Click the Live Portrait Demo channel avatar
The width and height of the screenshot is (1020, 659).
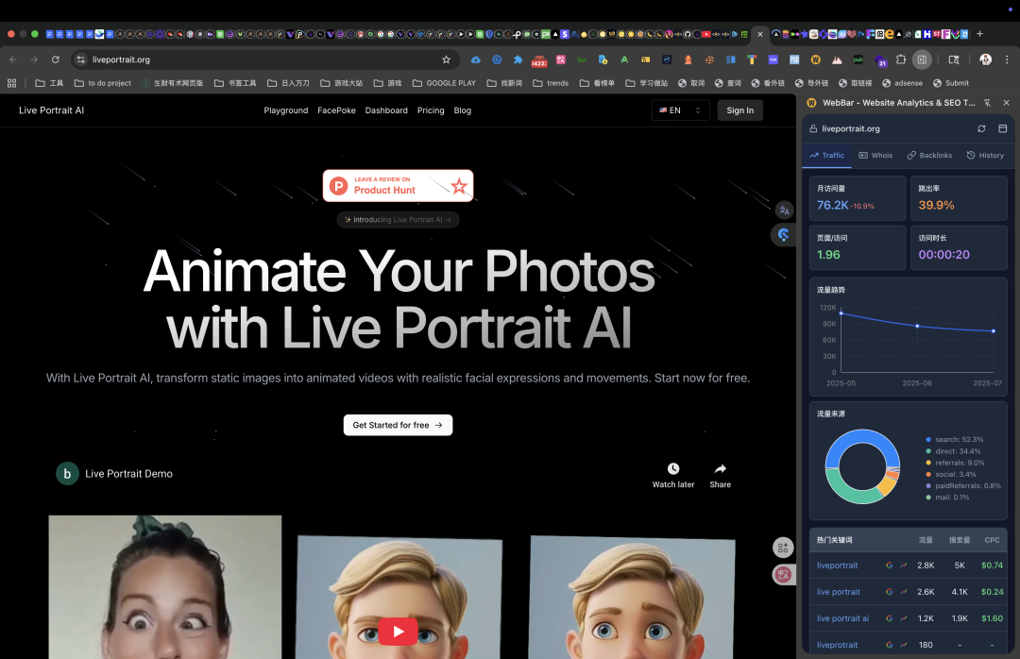click(67, 474)
